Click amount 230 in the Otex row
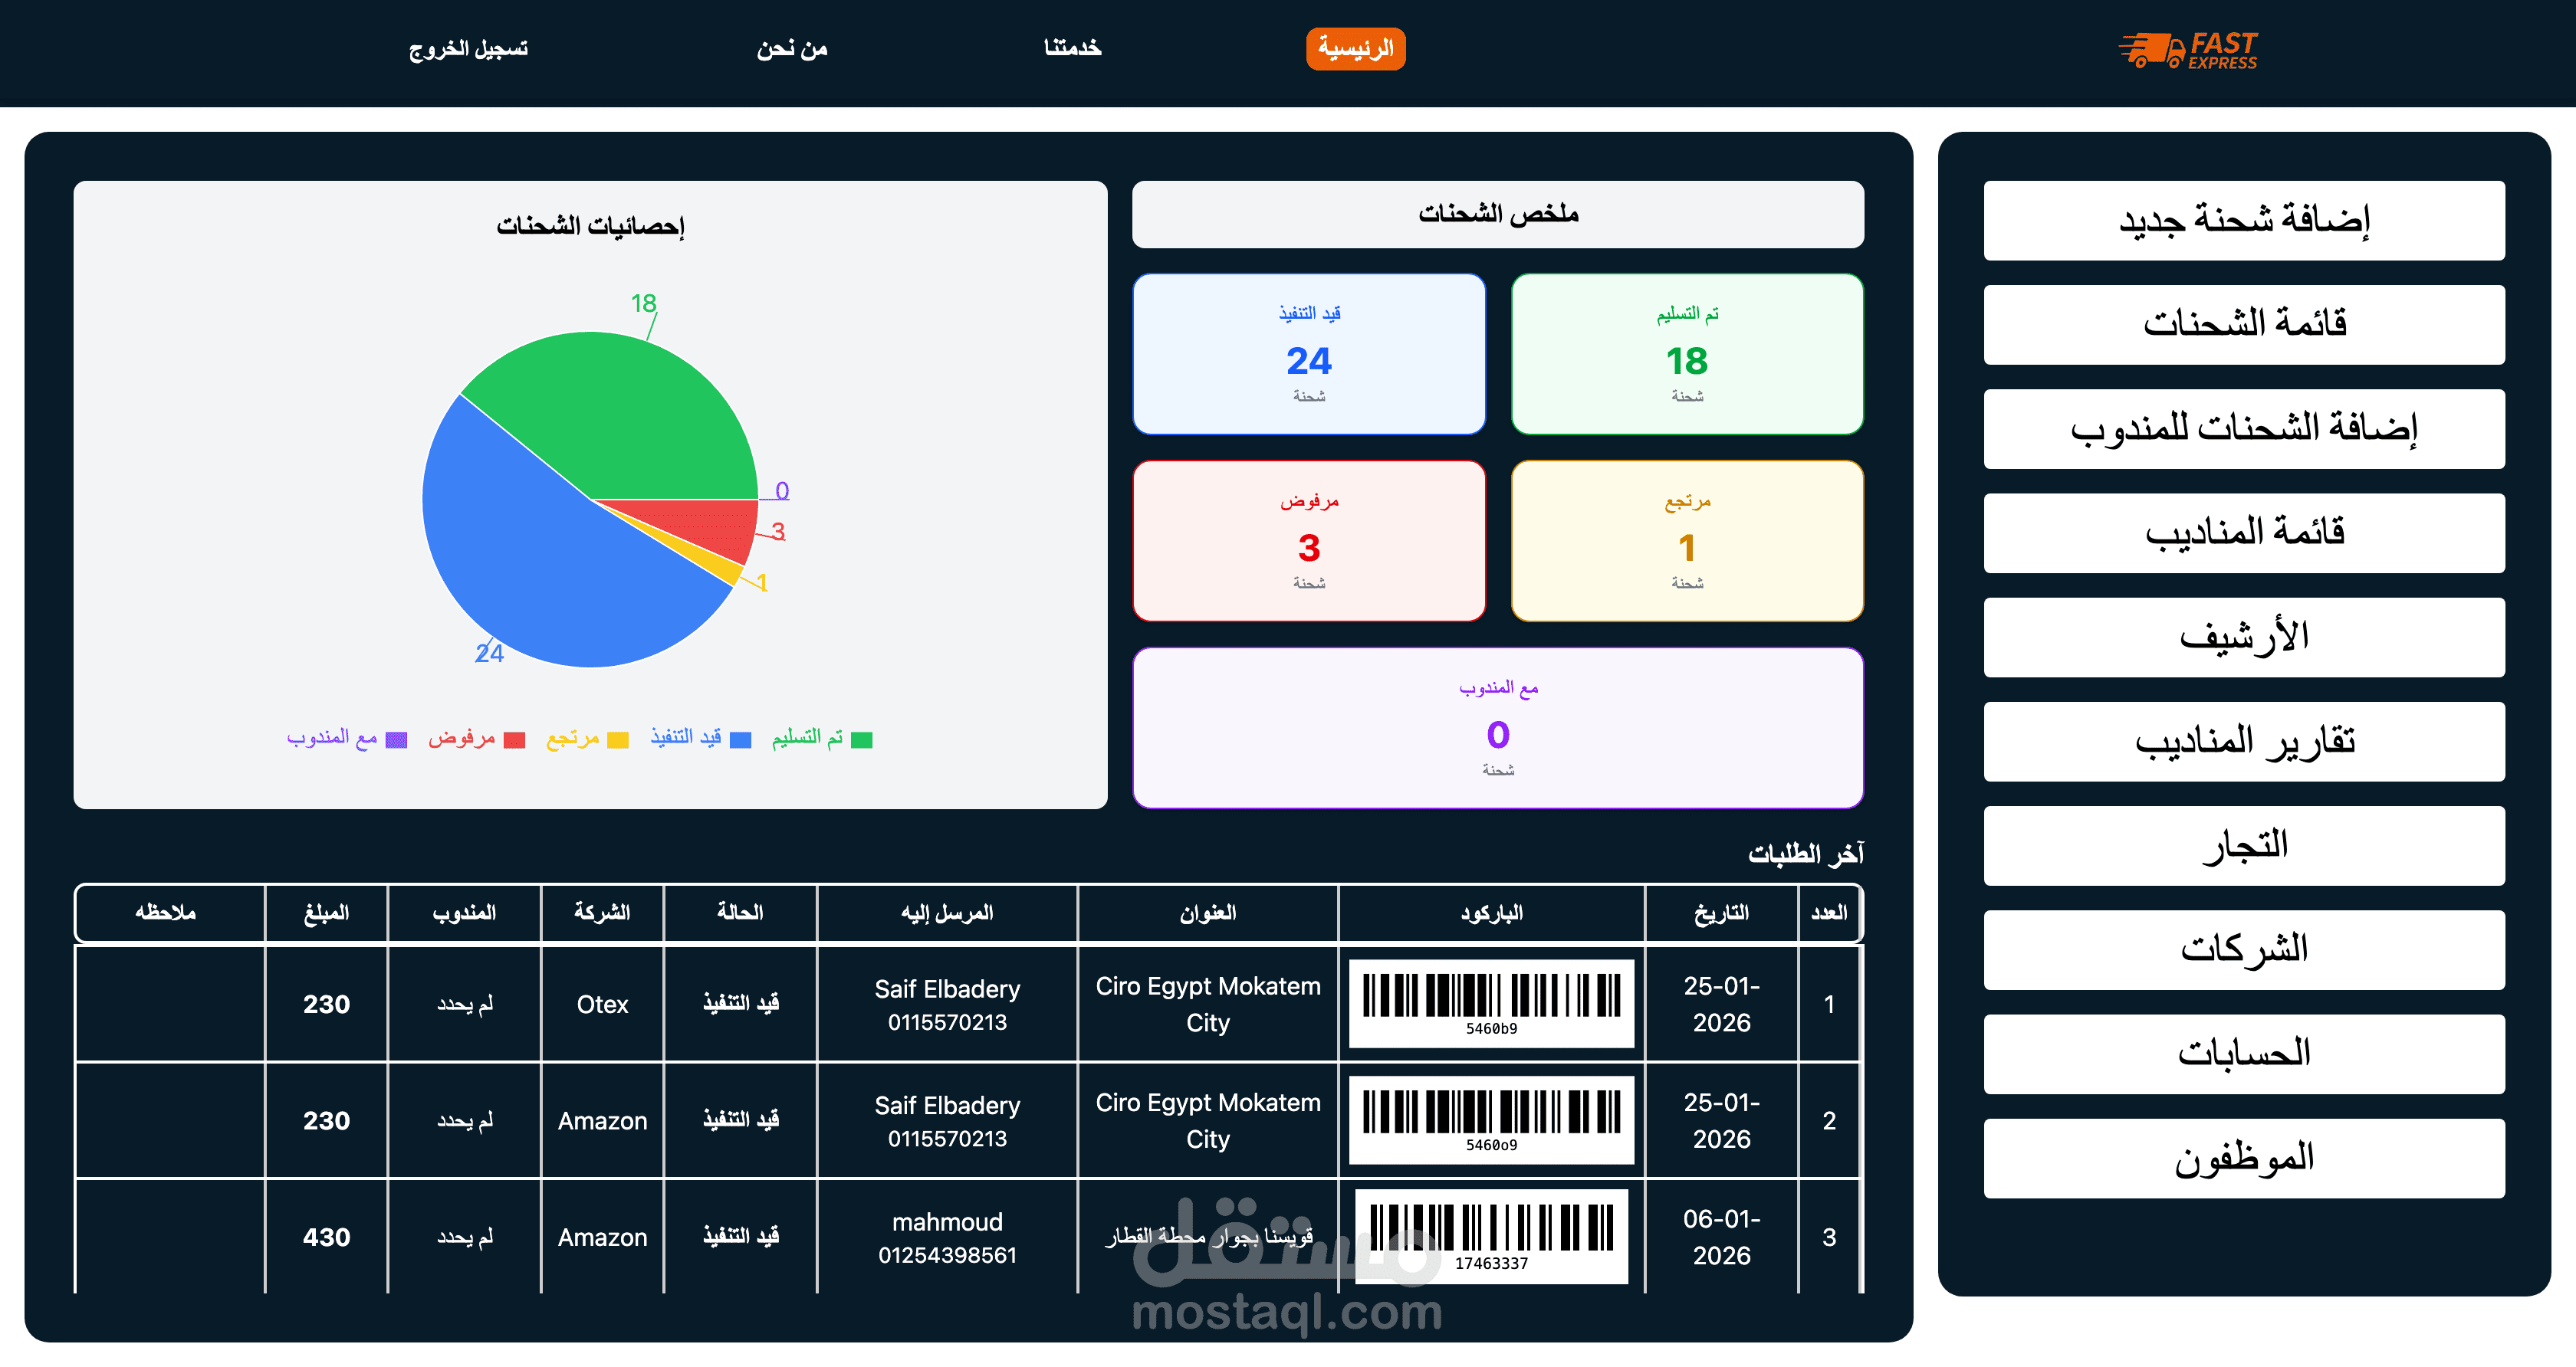This screenshot has width=2576, height=1367. (x=326, y=1005)
